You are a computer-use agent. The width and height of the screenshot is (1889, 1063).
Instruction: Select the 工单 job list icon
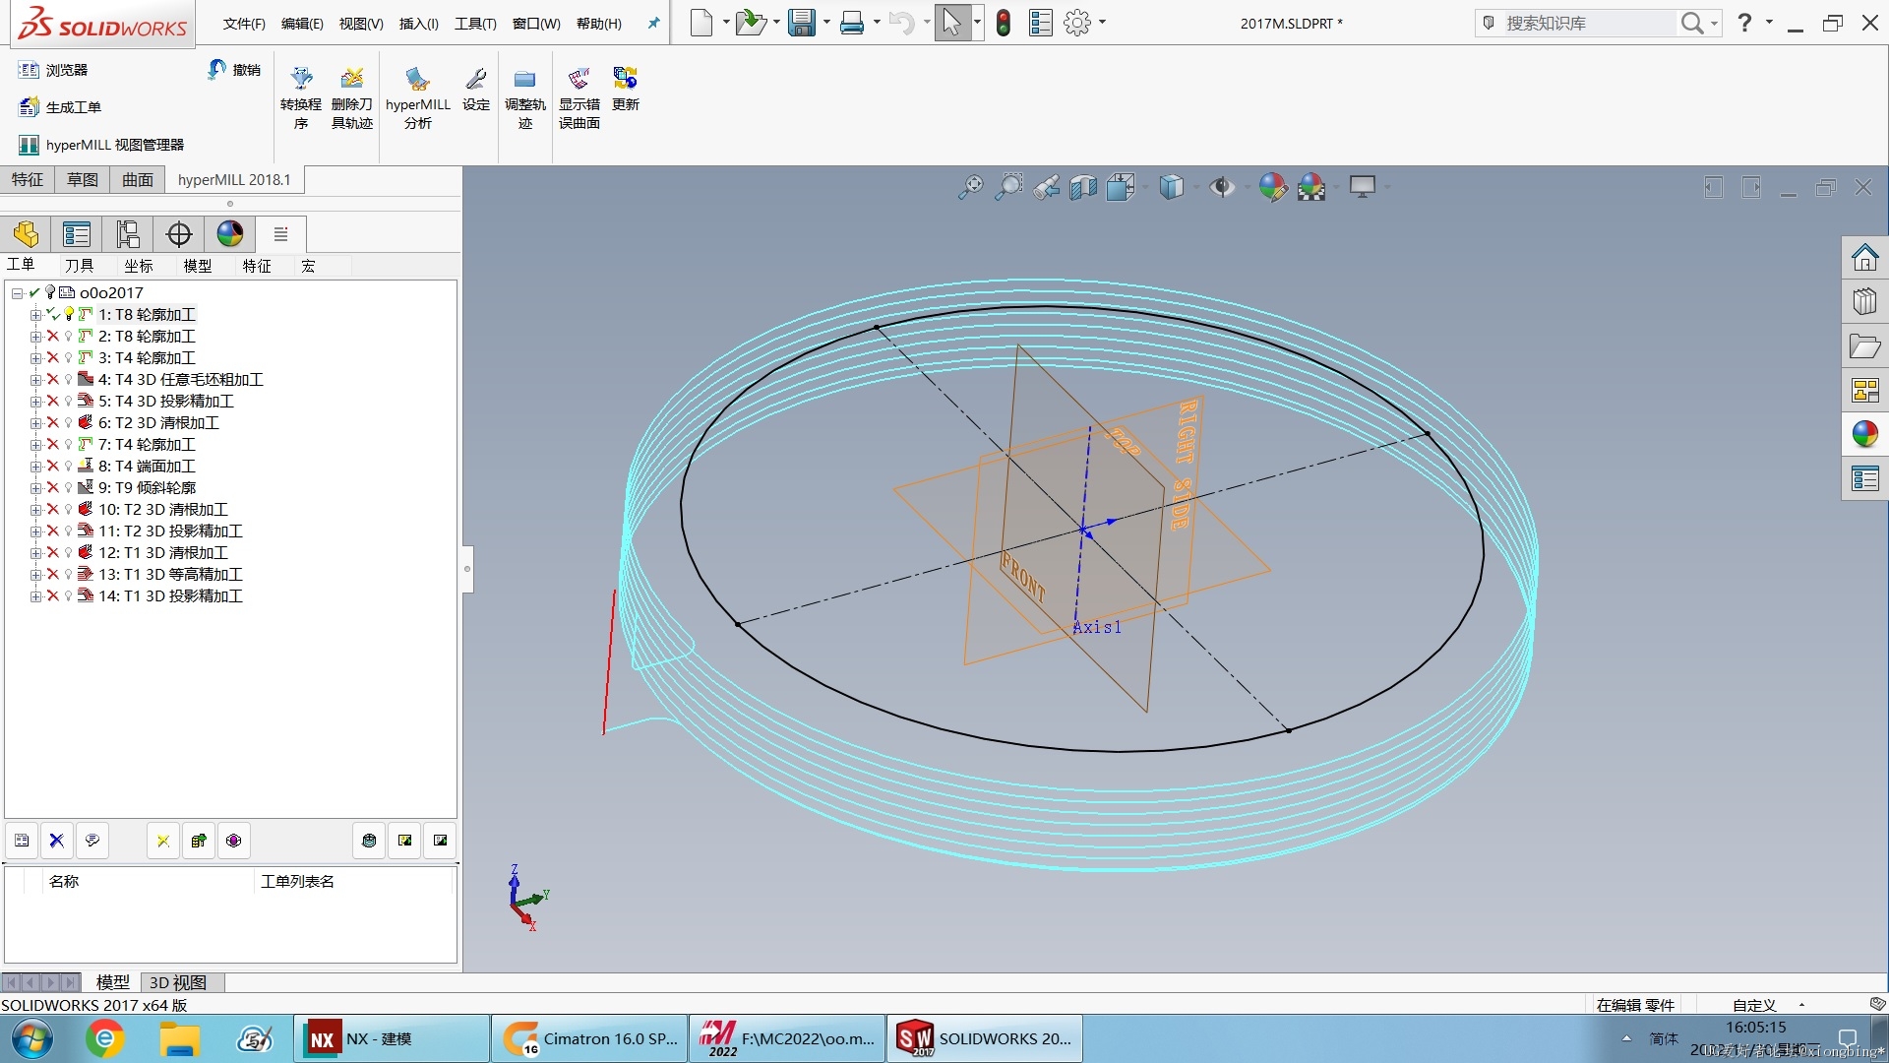coord(26,234)
